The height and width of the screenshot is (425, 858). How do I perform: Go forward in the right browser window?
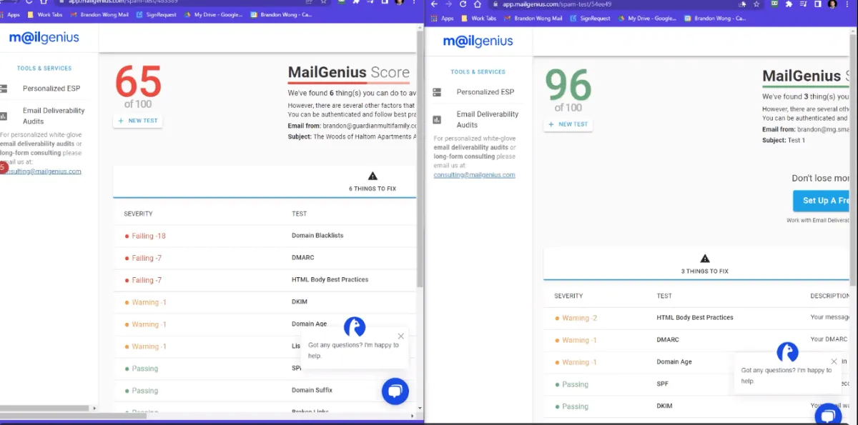click(448, 4)
